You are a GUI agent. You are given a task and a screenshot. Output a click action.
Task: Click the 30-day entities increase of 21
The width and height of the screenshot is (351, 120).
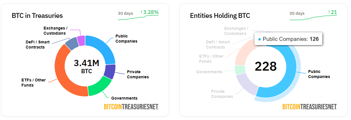(x=332, y=12)
